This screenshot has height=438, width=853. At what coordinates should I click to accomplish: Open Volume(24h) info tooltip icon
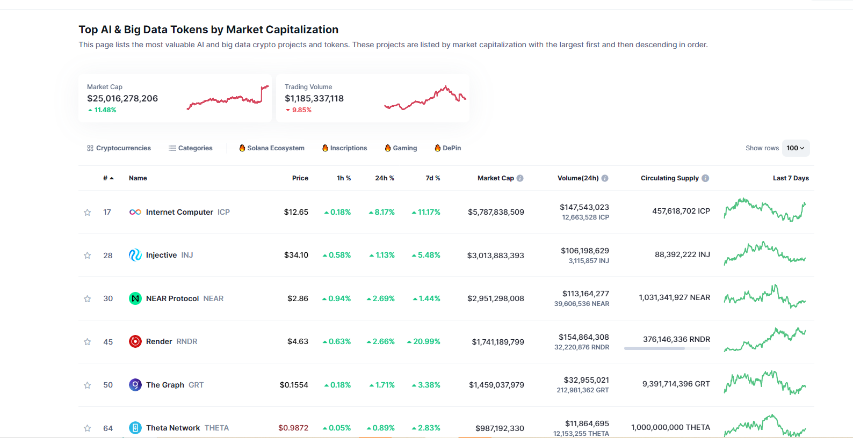click(605, 178)
